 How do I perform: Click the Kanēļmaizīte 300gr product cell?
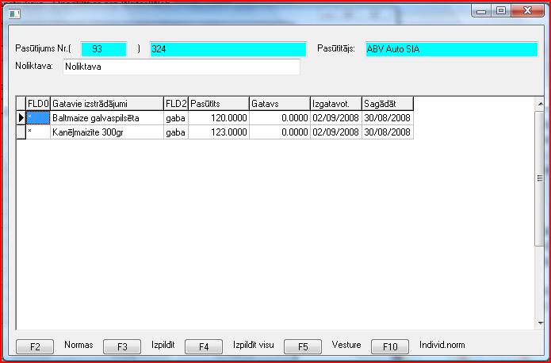[x=106, y=132]
